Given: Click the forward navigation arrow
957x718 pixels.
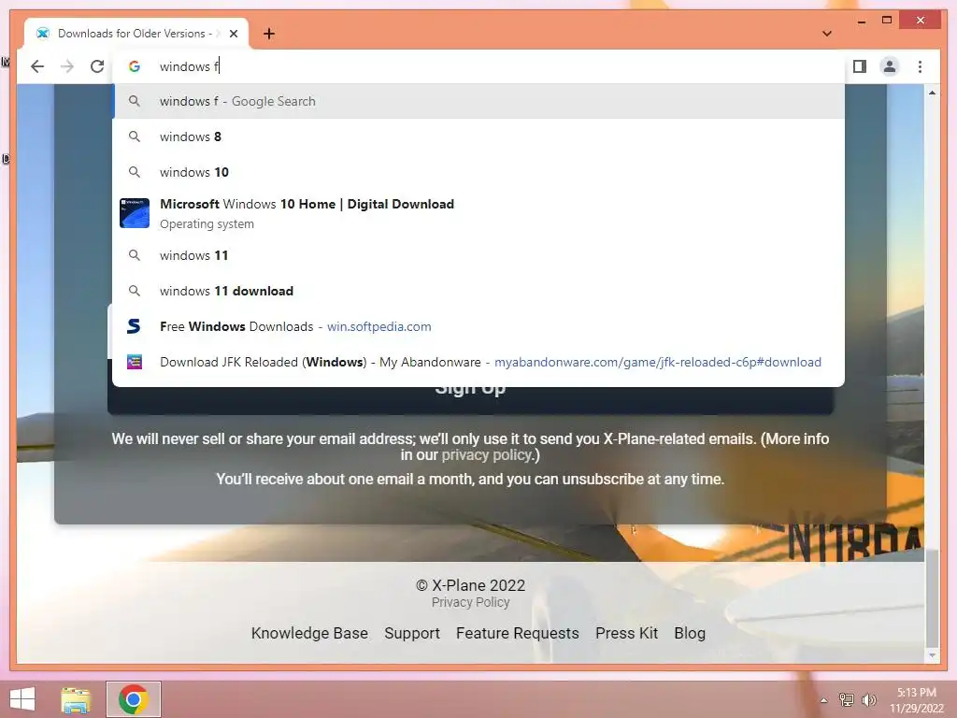Looking at the screenshot, I should (67, 66).
